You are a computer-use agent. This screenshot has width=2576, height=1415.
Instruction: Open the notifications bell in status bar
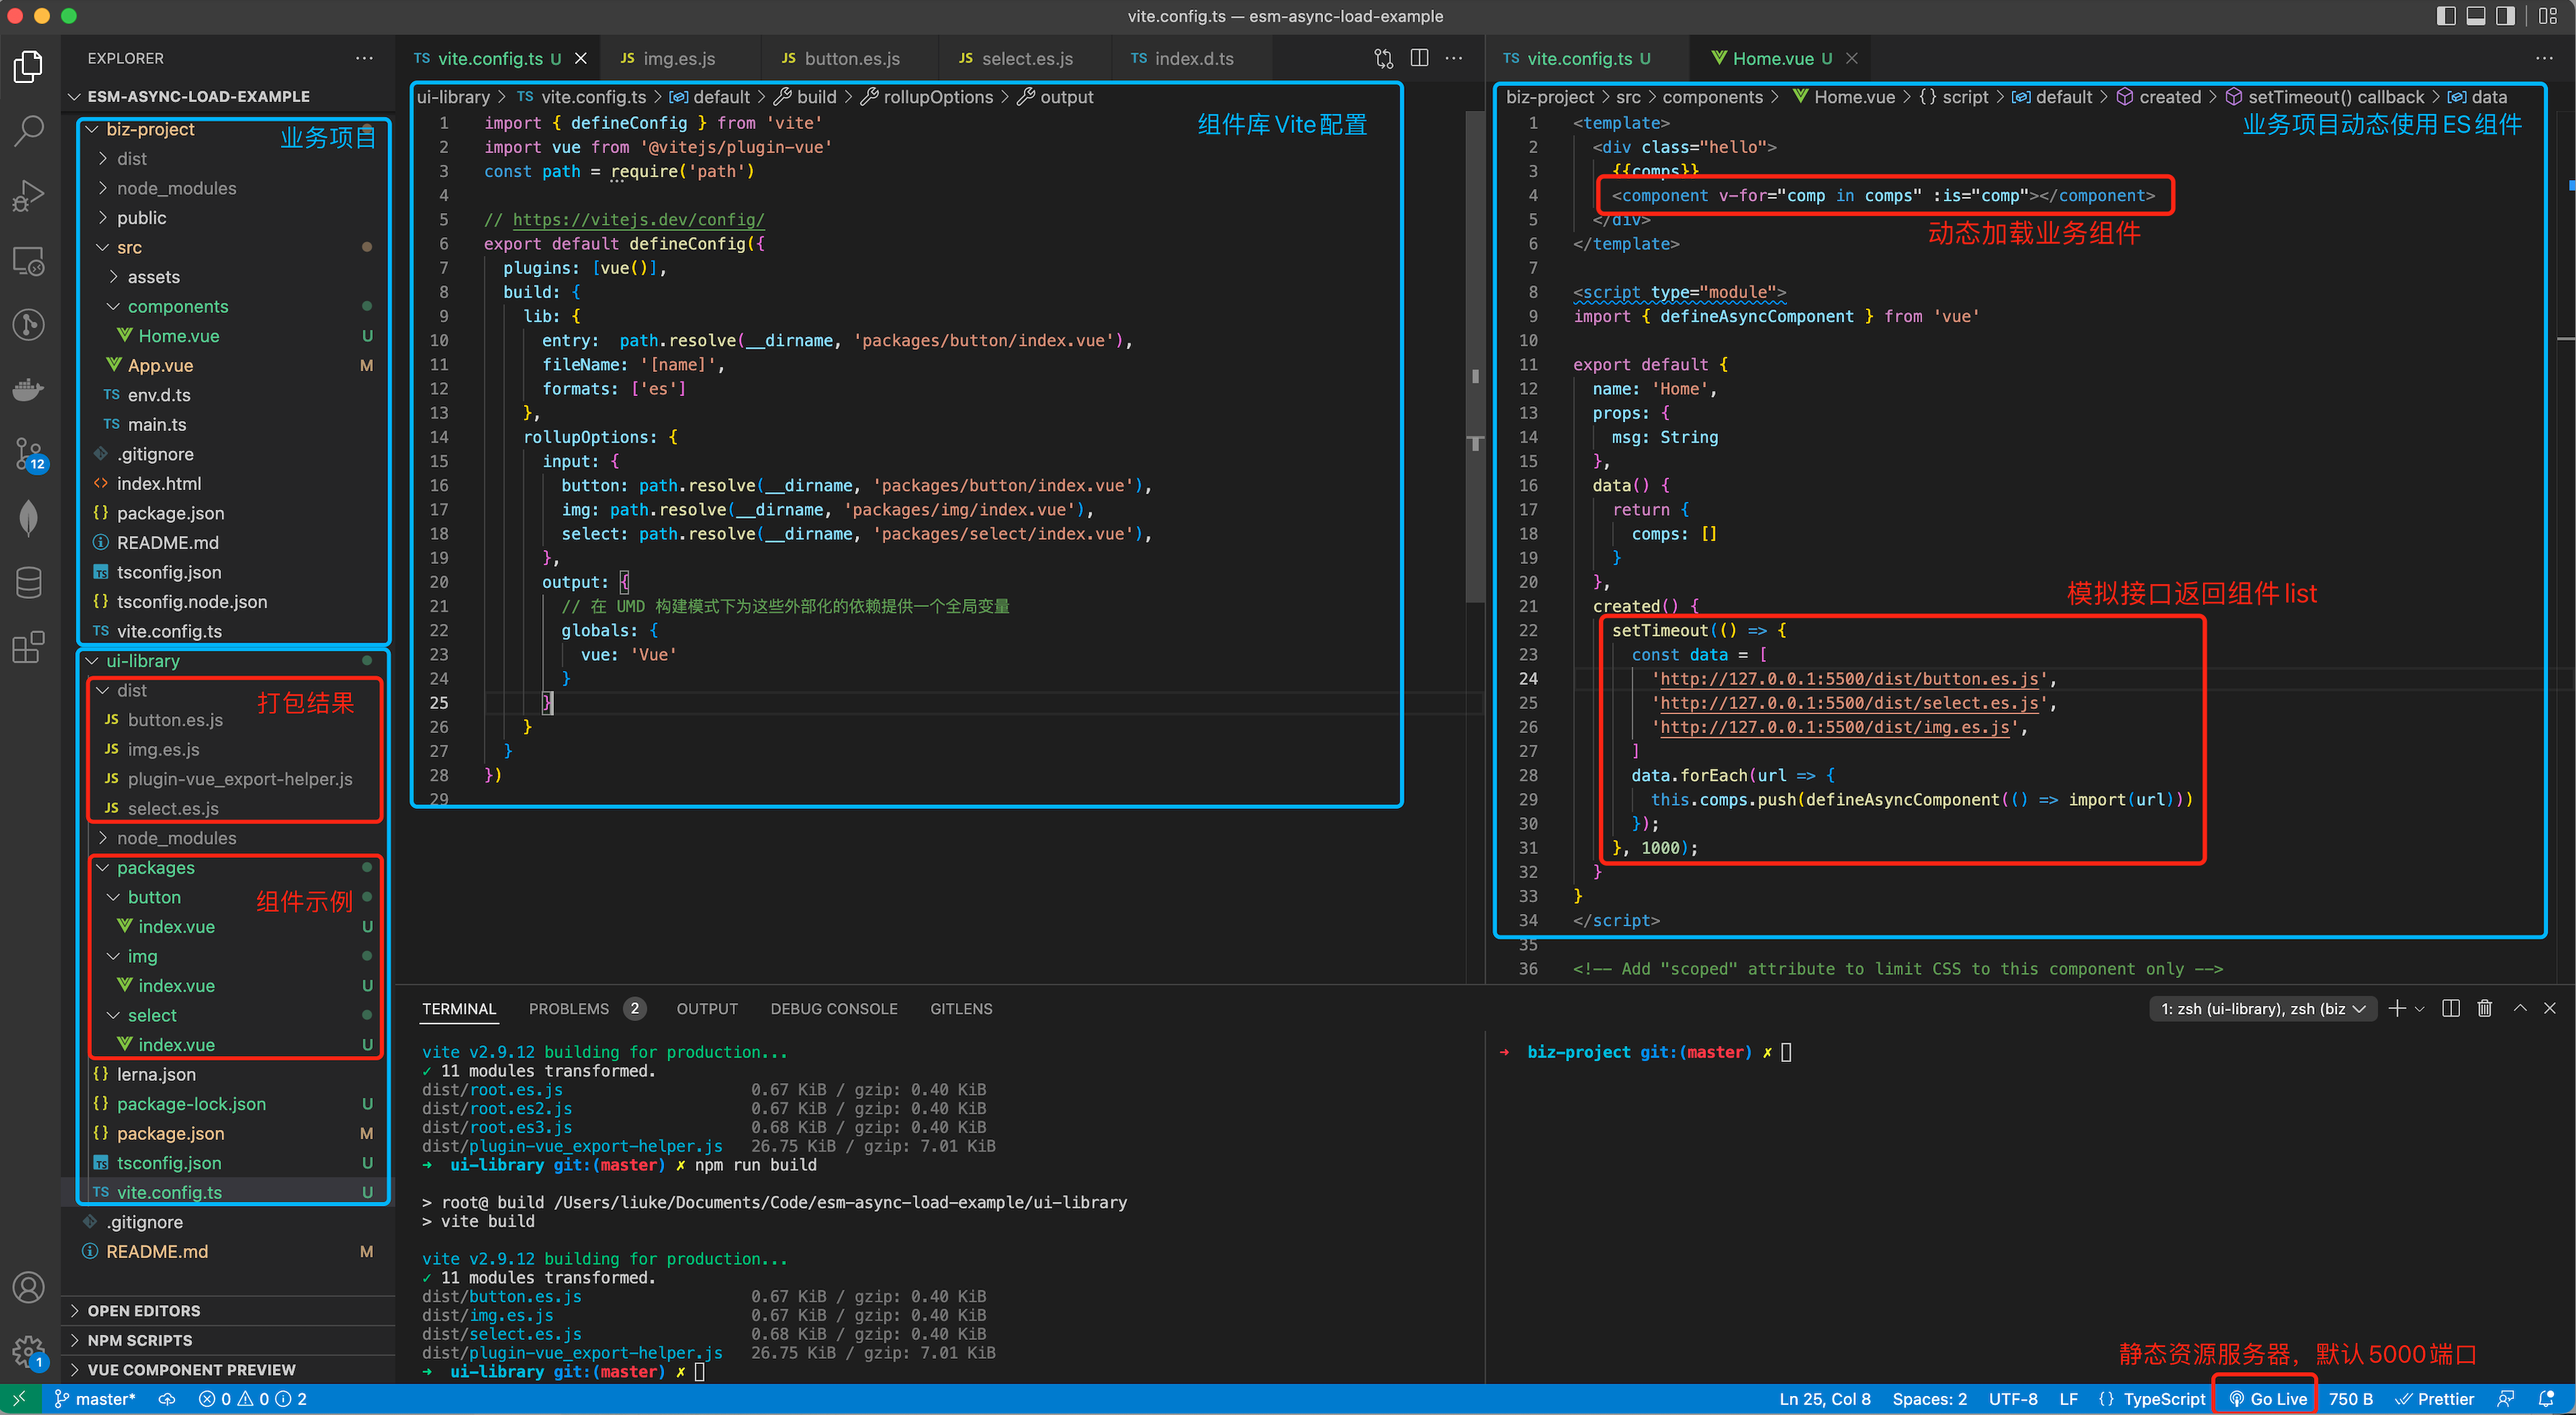point(2546,1399)
